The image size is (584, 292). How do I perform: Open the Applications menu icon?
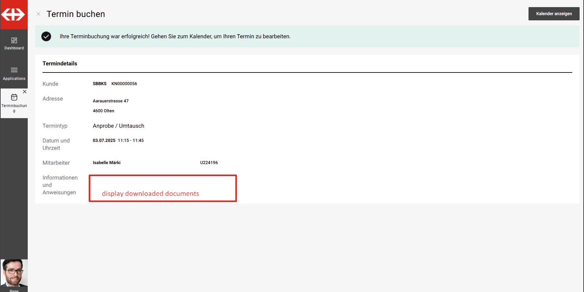14,70
